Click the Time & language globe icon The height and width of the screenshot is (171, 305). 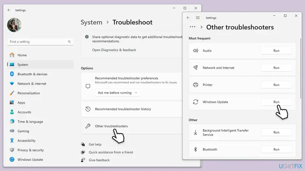click(x=12, y=121)
